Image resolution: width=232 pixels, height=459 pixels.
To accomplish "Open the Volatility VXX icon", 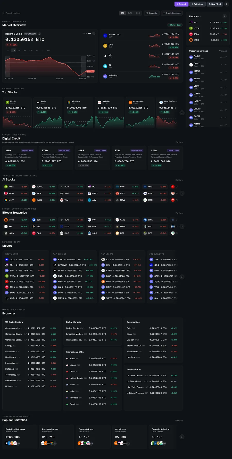I will (x=105, y=76).
